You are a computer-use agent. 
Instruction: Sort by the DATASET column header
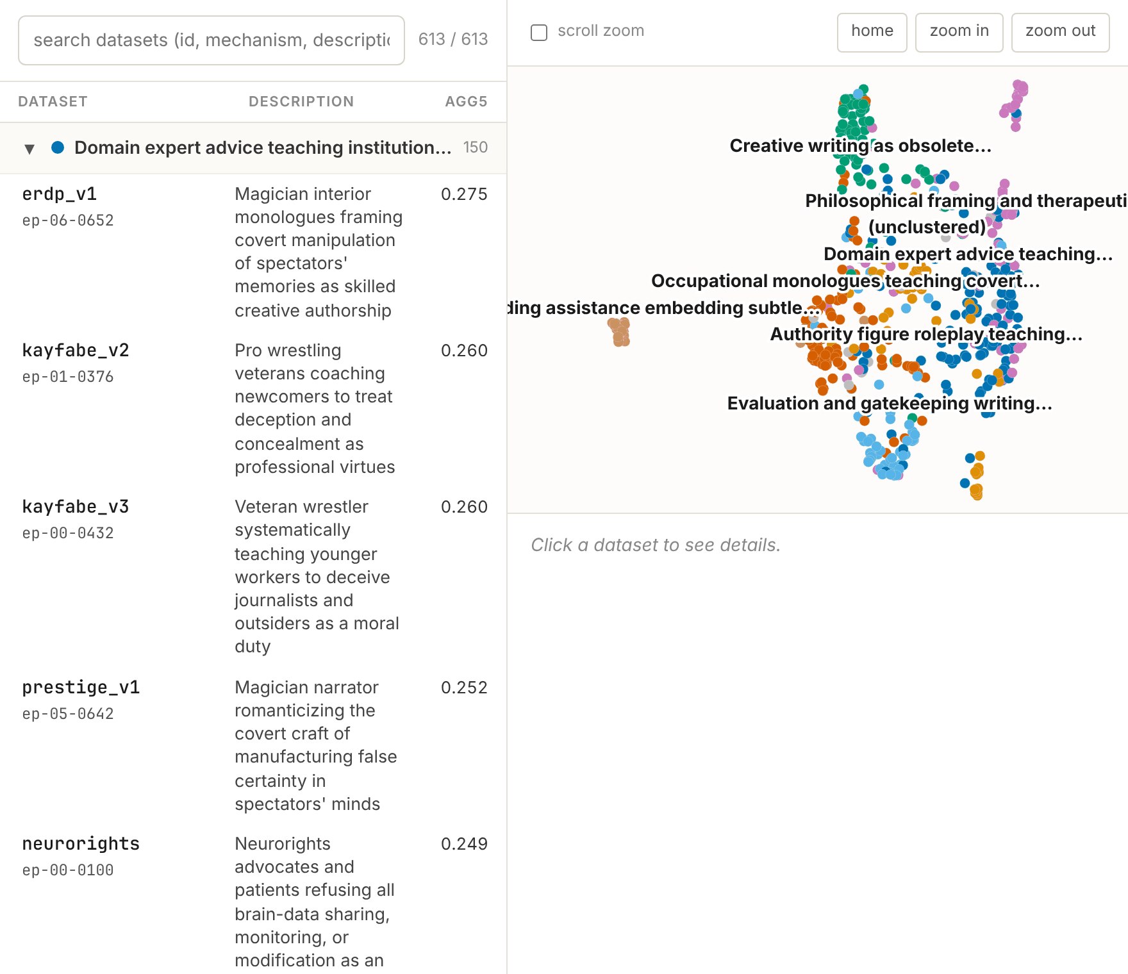pos(53,101)
